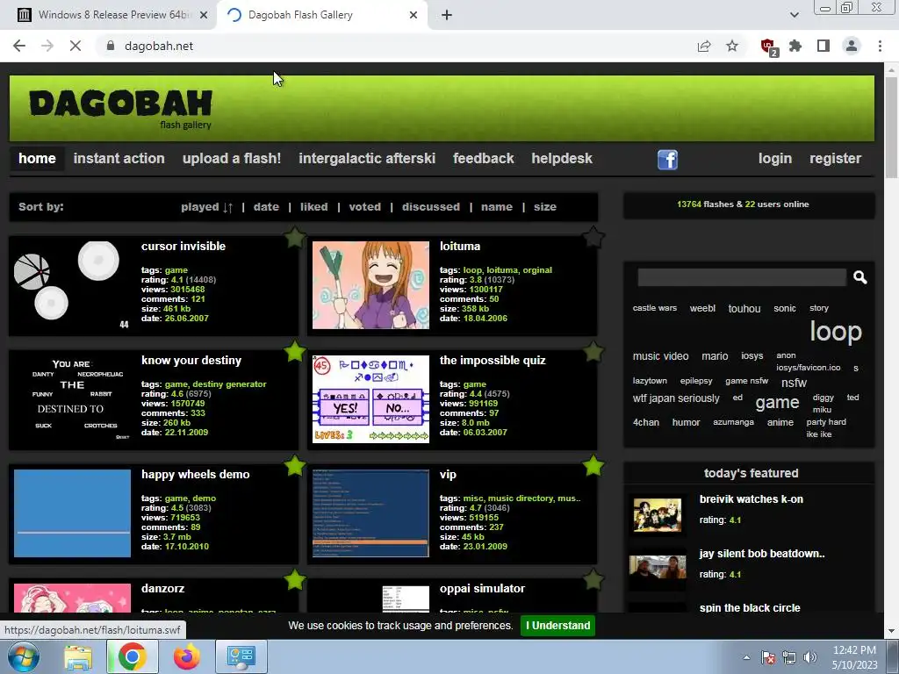Show hidden tray icons arrow
This screenshot has height=674, width=899.
tap(746, 657)
